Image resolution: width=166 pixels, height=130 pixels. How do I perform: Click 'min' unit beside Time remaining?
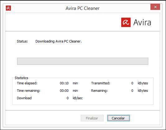75,91
